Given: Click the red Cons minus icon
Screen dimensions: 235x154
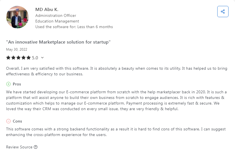Looking at the screenshot, I should tap(8, 121).
